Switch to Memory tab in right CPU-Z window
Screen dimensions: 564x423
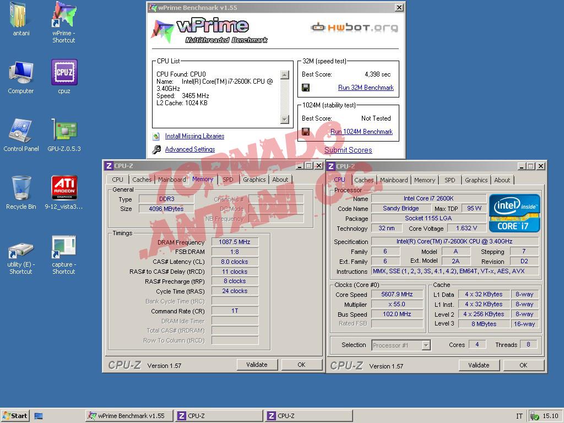pos(425,180)
